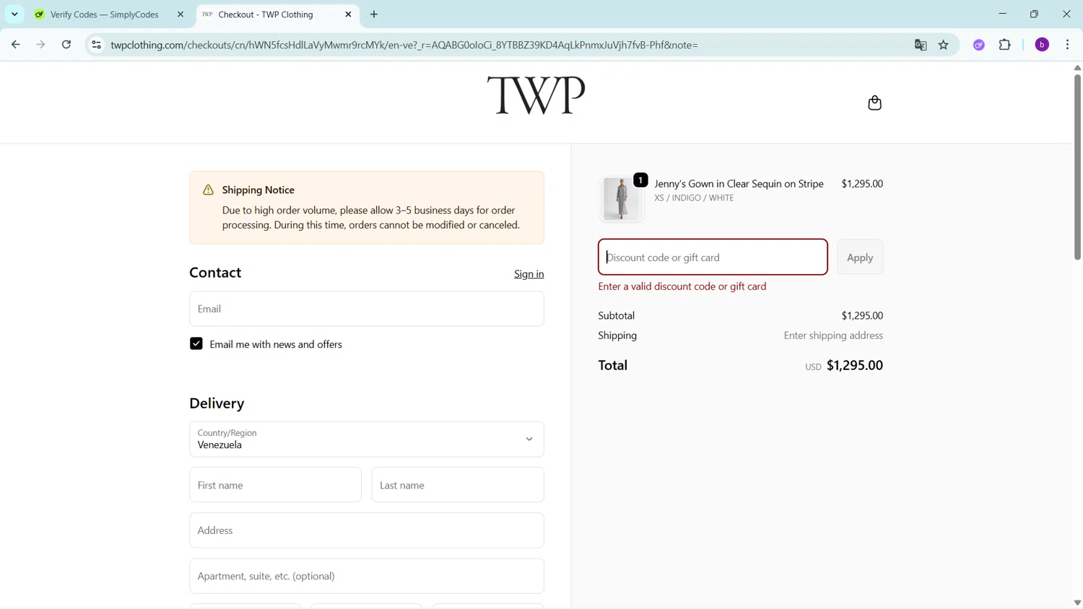The height and width of the screenshot is (609, 1083).
Task: Click the Apply discount button
Action: [x=860, y=258]
